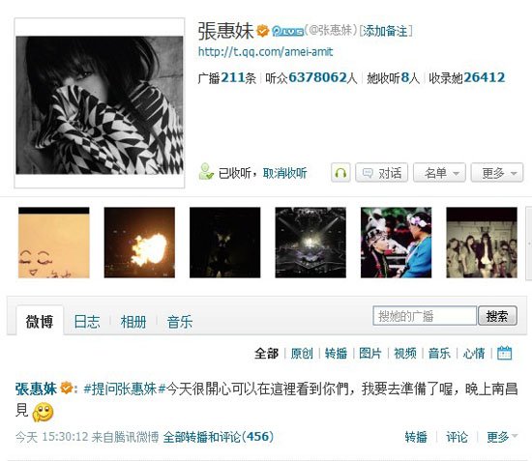The image size is (532, 461).
Task: Switch to the 音乐 tab
Action: (180, 321)
